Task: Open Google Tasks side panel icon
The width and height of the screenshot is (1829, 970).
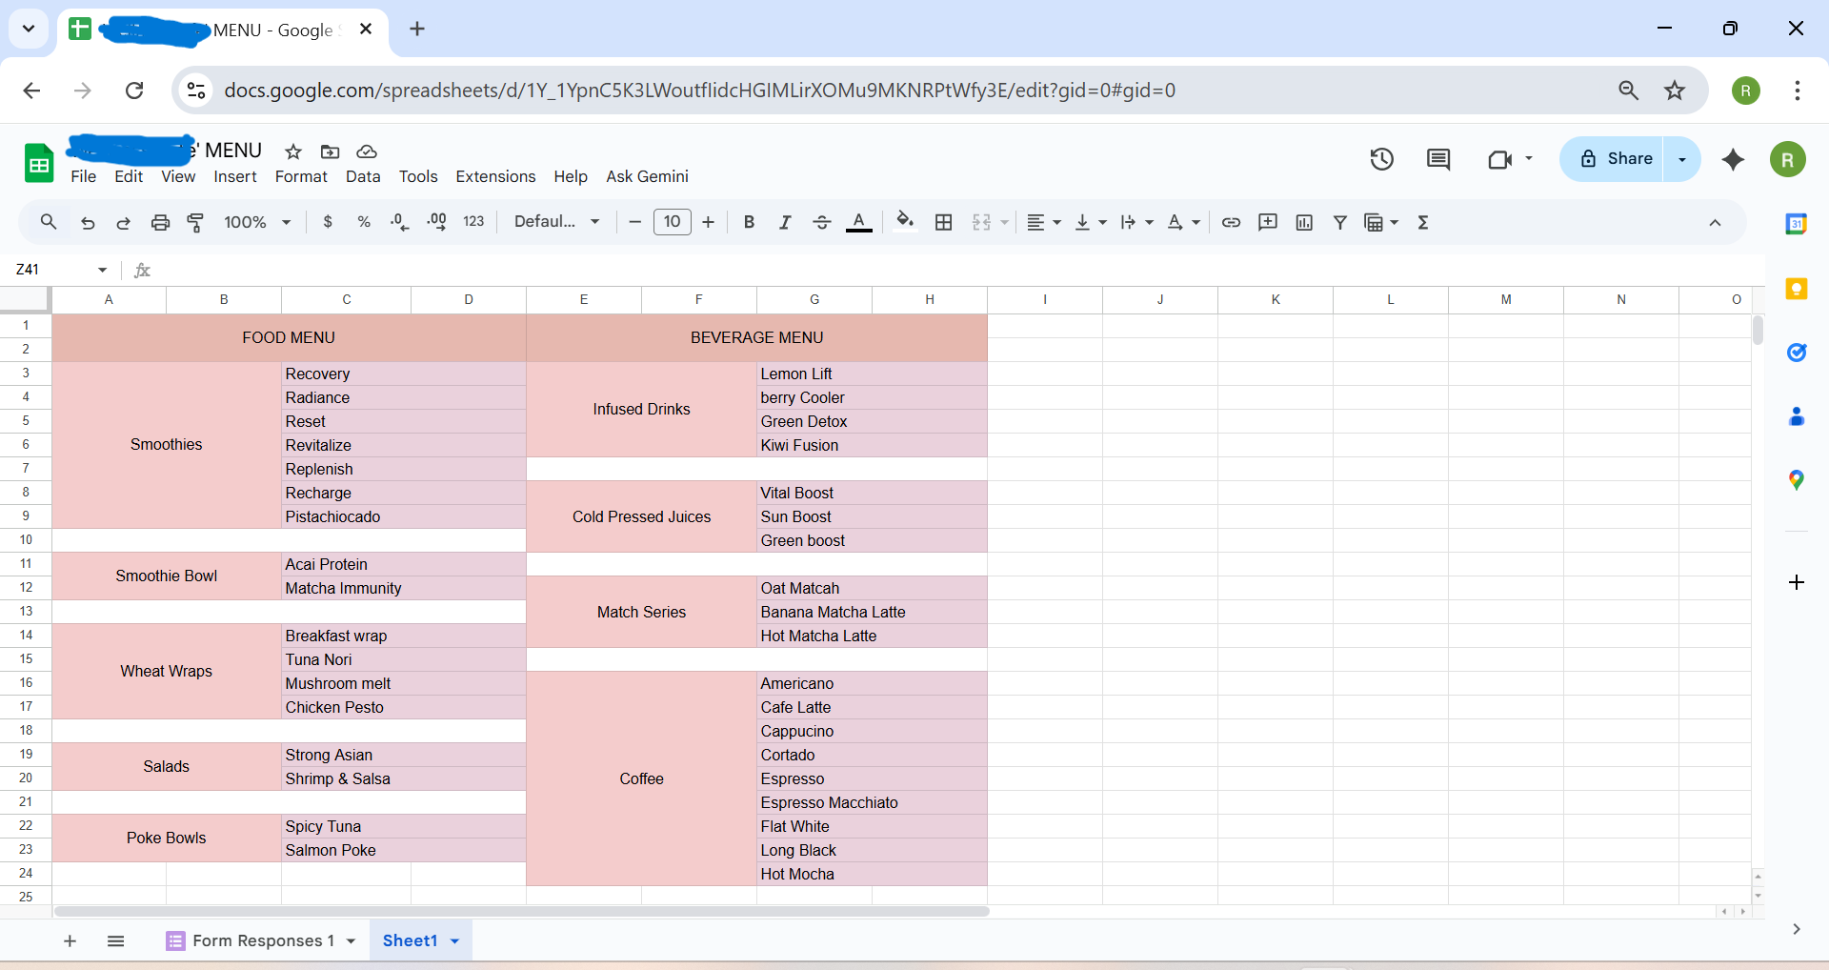Action: [x=1797, y=353]
